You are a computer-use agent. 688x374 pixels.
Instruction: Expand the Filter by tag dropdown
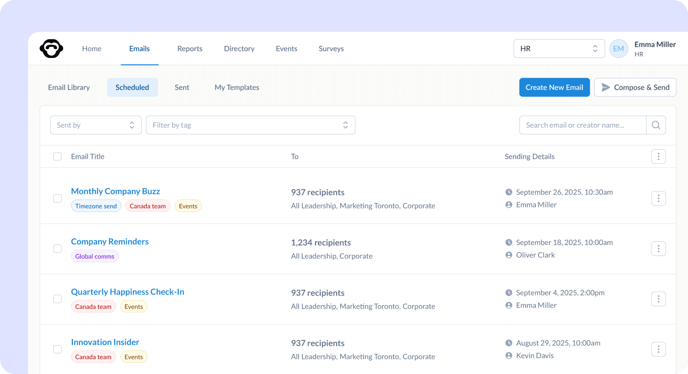251,125
